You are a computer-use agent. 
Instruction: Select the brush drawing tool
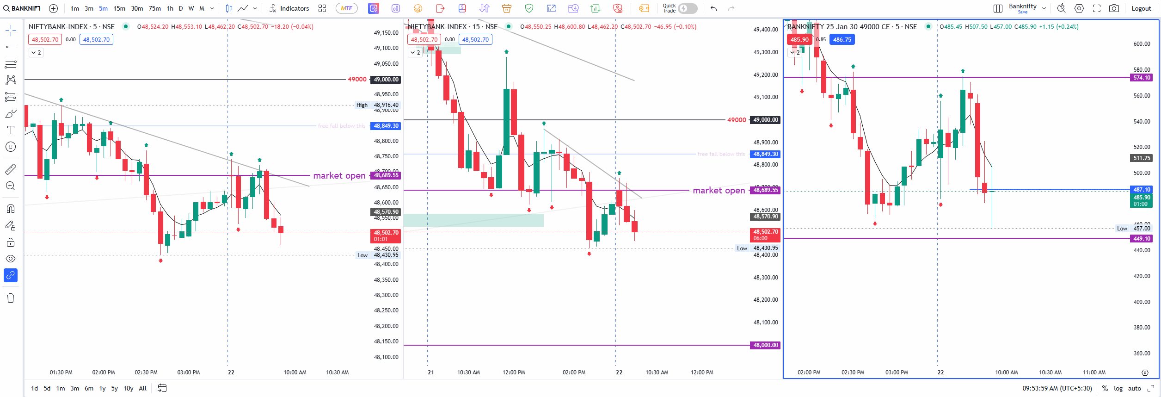click(11, 113)
